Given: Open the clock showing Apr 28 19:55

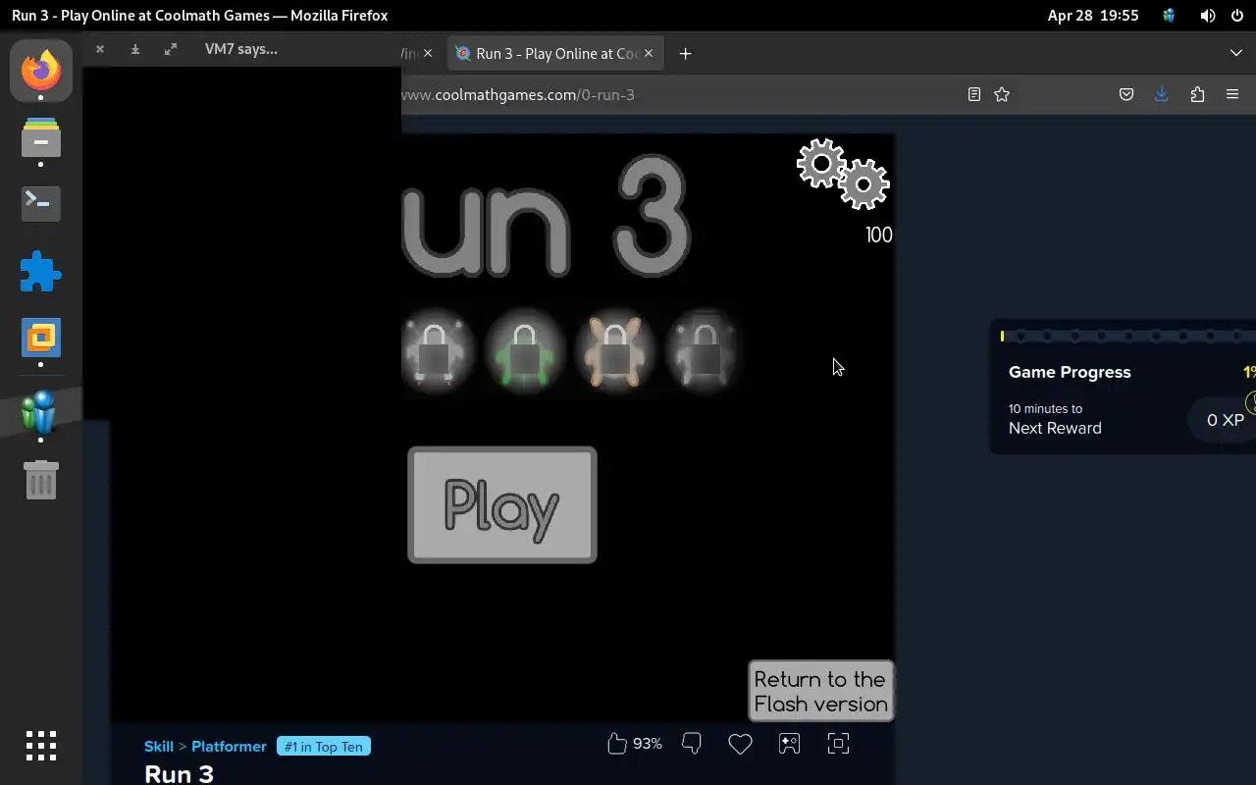Looking at the screenshot, I should pyautogui.click(x=1092, y=16).
